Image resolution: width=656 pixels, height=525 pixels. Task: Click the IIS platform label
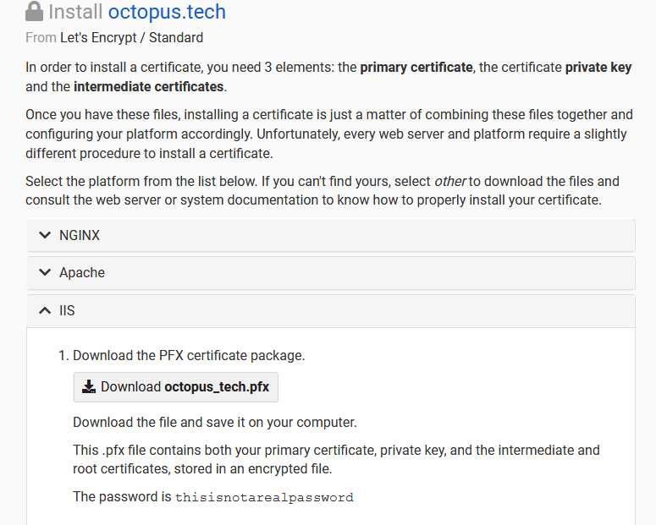(x=67, y=310)
